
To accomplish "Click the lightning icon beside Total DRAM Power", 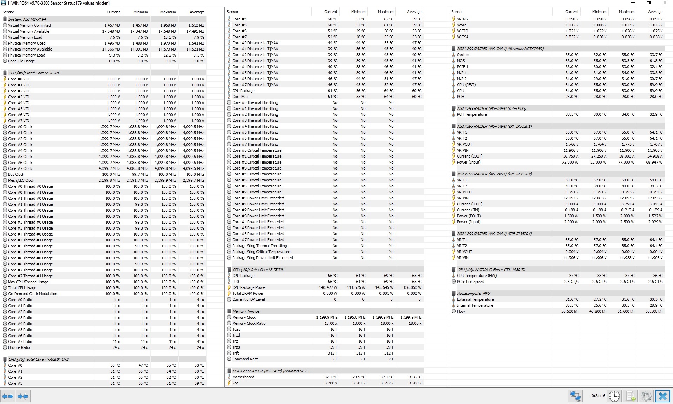I will [x=229, y=293].
